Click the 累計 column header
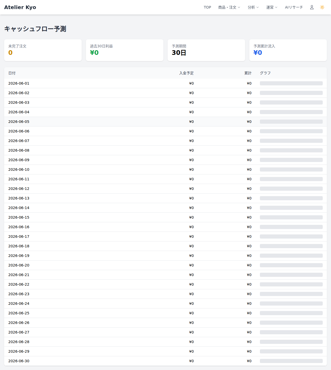 [x=248, y=73]
